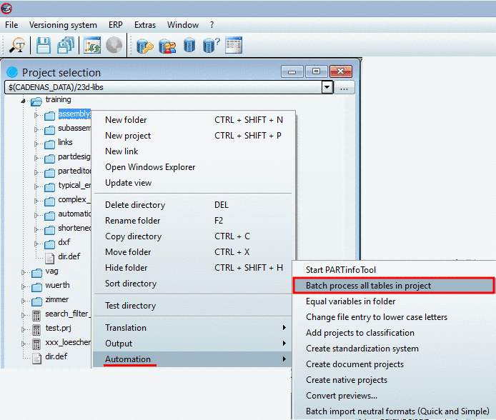Select Equal variables in folder

tap(394, 301)
